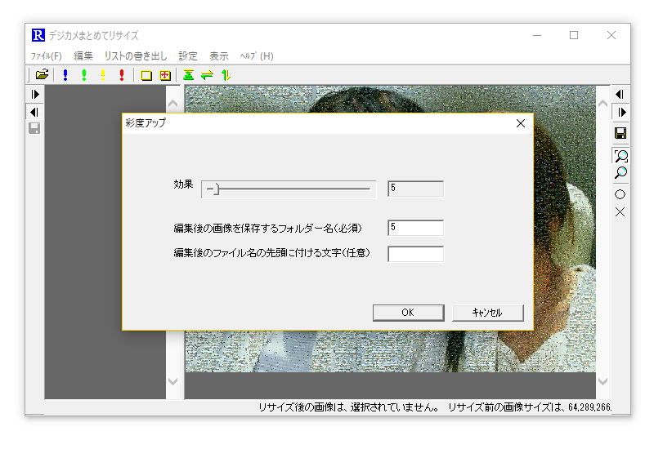This screenshot has height=449, width=654.
Task: Click status text リサイズ後の画像は、選択されていません。
Action: (x=349, y=407)
